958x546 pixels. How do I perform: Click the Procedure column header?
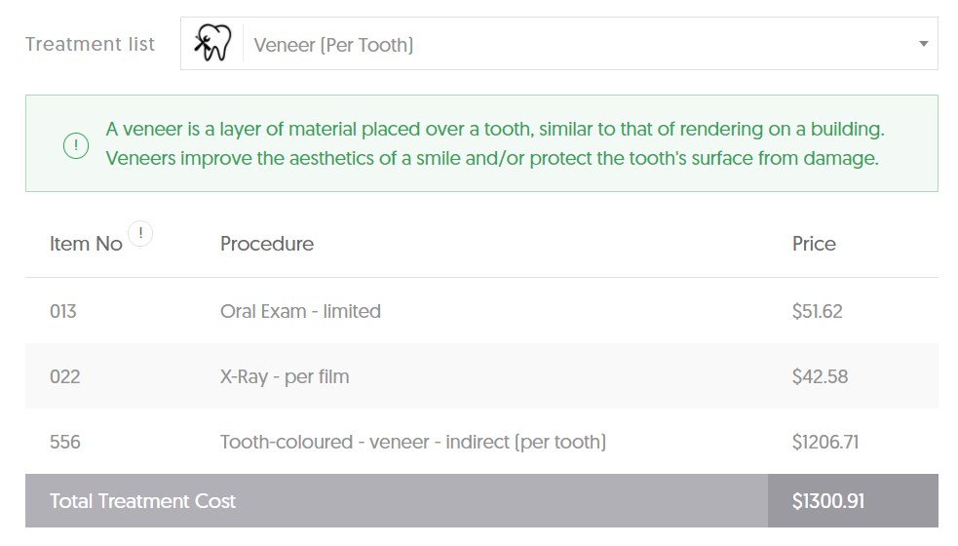[267, 244]
